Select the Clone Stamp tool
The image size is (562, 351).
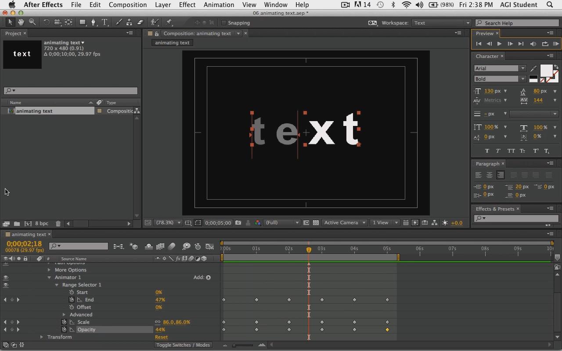pos(130,22)
